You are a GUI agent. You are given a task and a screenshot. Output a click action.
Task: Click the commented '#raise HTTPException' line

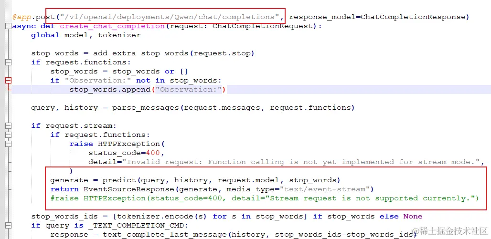tap(265, 198)
